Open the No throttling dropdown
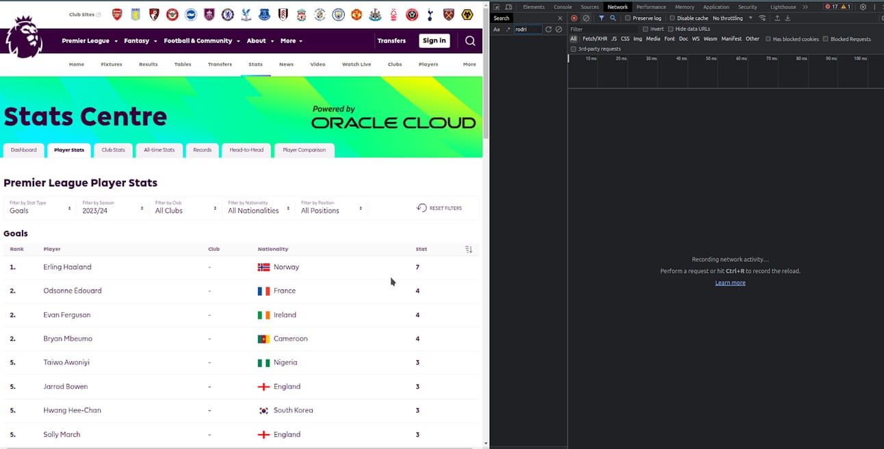 [x=732, y=18]
